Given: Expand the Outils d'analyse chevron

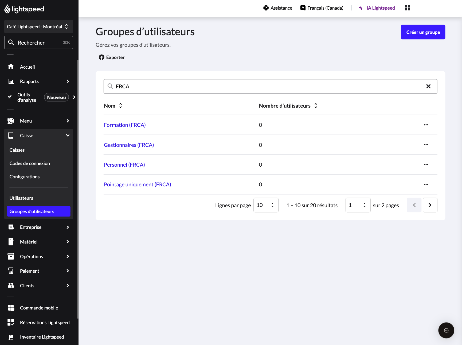Looking at the screenshot, I should (74, 97).
